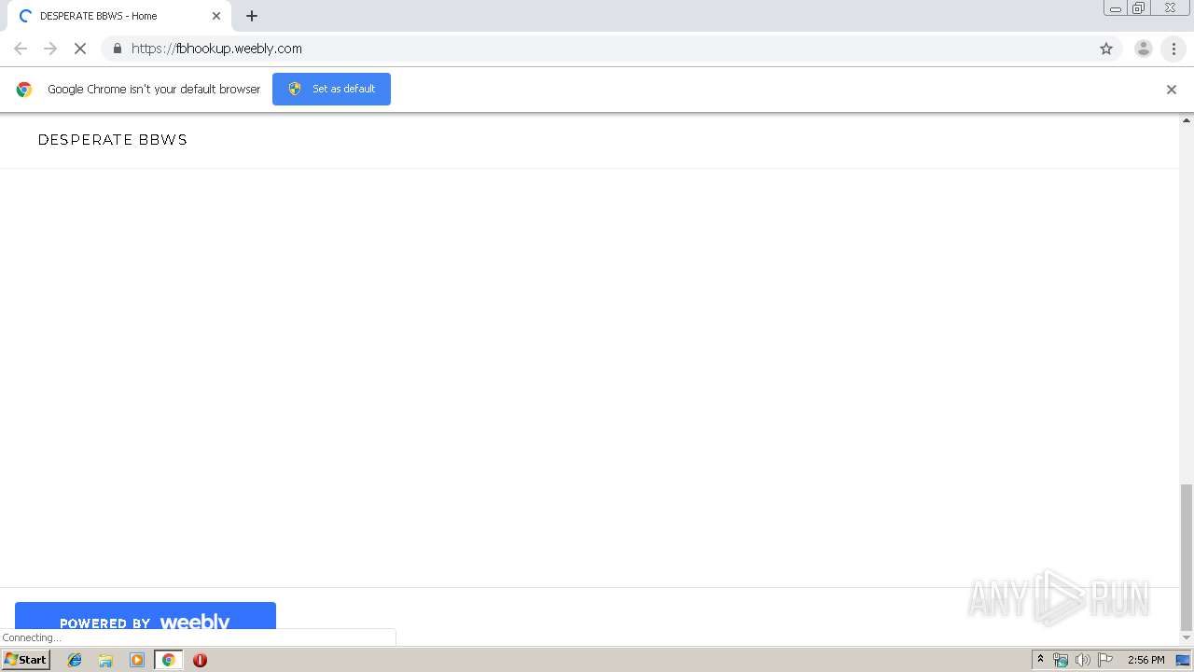The image size is (1194, 672).
Task: Go forward to the next page
Action: [50, 49]
